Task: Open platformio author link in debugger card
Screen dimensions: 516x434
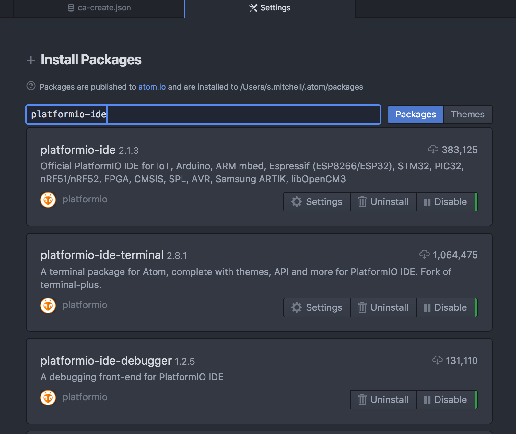Action: click(x=85, y=397)
